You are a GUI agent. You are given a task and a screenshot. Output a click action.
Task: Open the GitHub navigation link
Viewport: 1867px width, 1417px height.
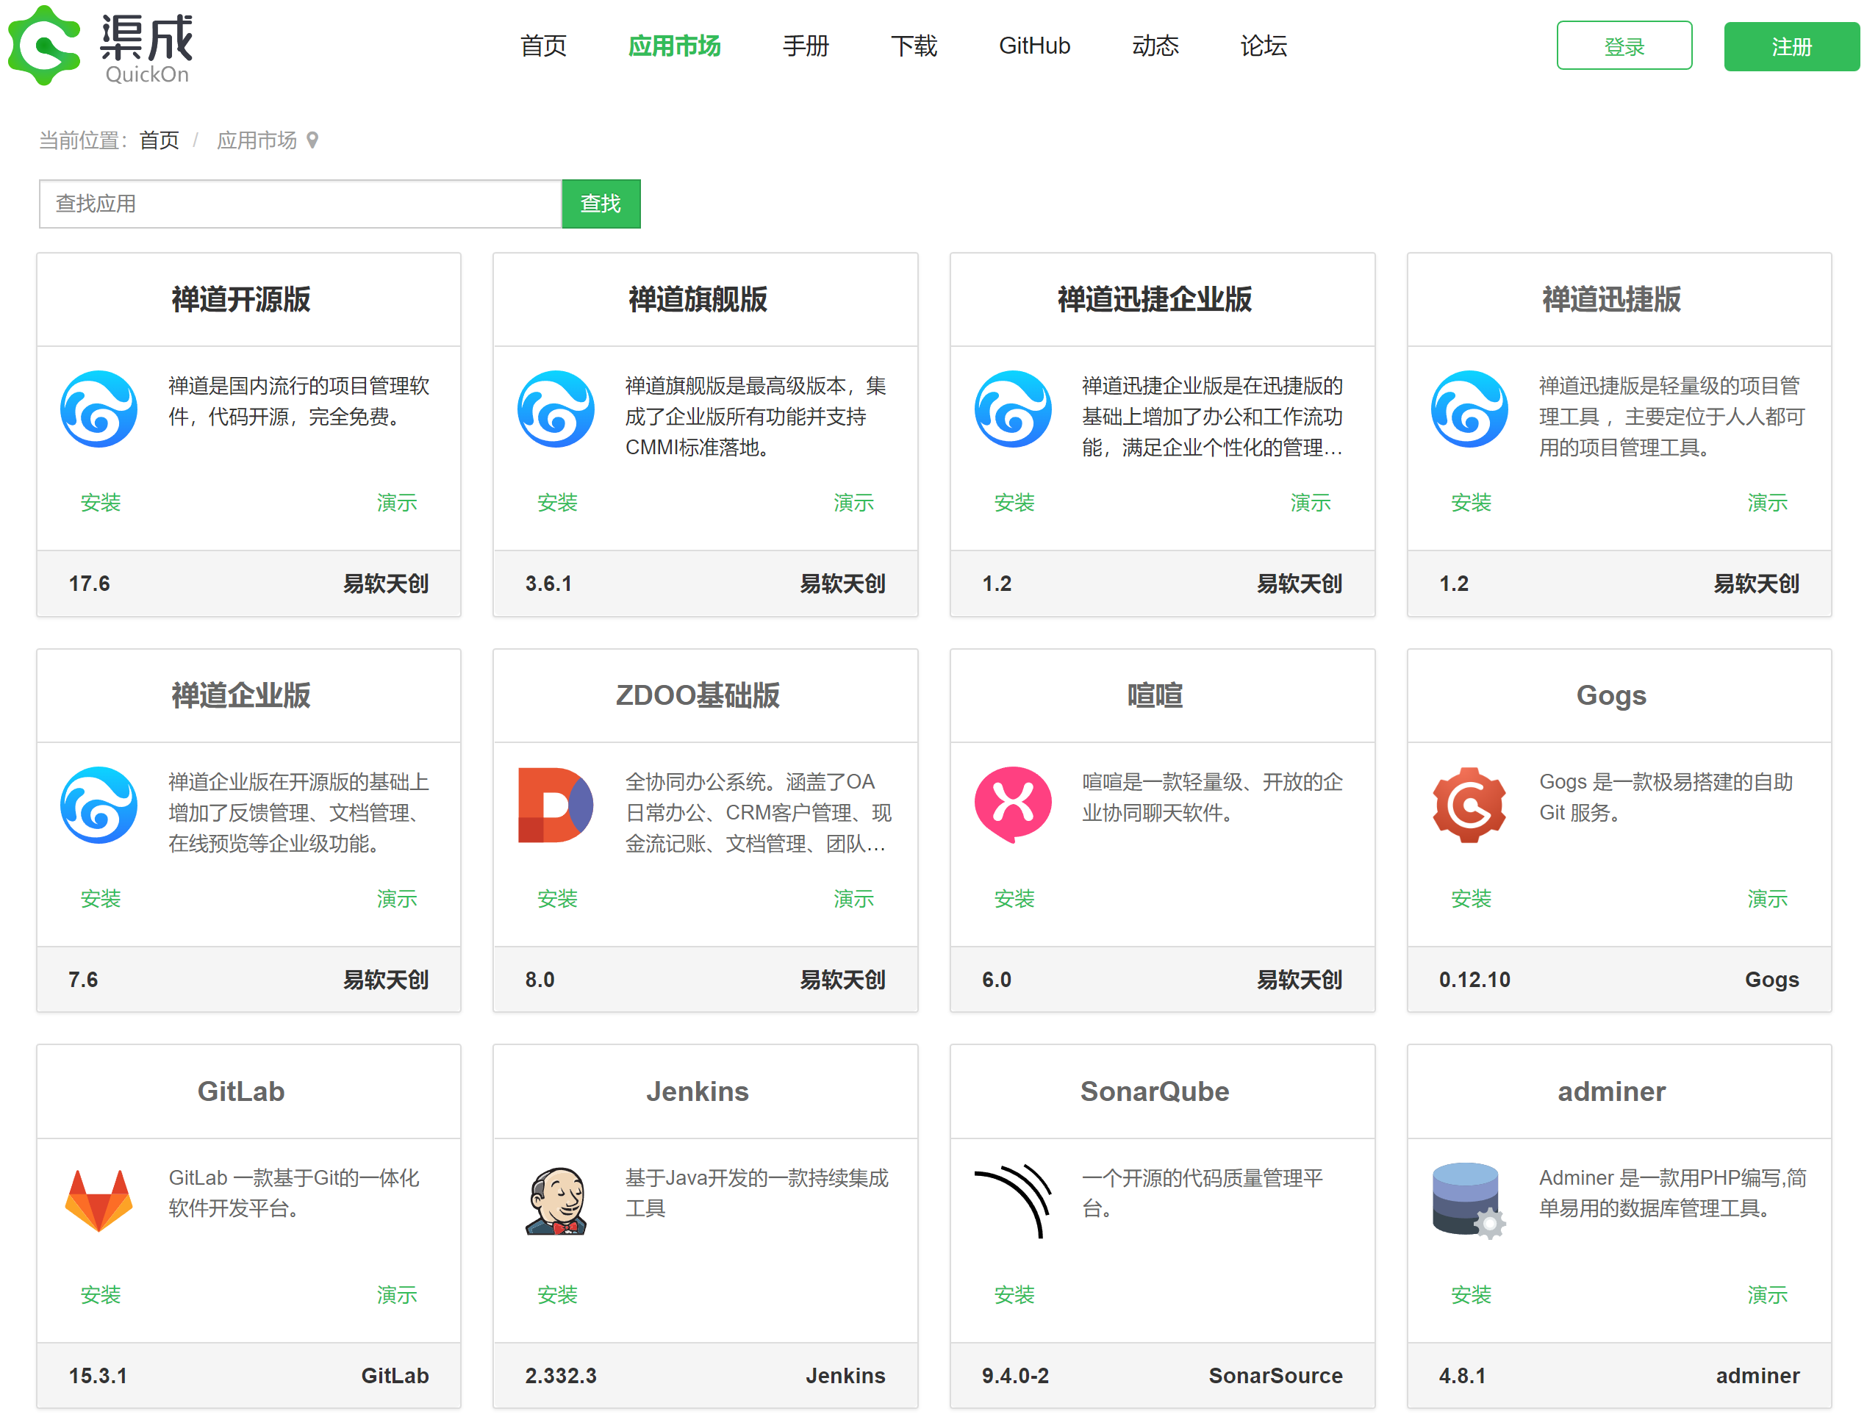tap(1034, 46)
